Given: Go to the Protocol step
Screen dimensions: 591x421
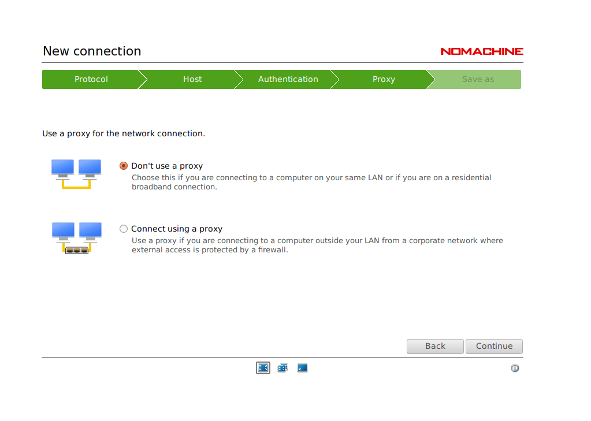Looking at the screenshot, I should 91,80.
